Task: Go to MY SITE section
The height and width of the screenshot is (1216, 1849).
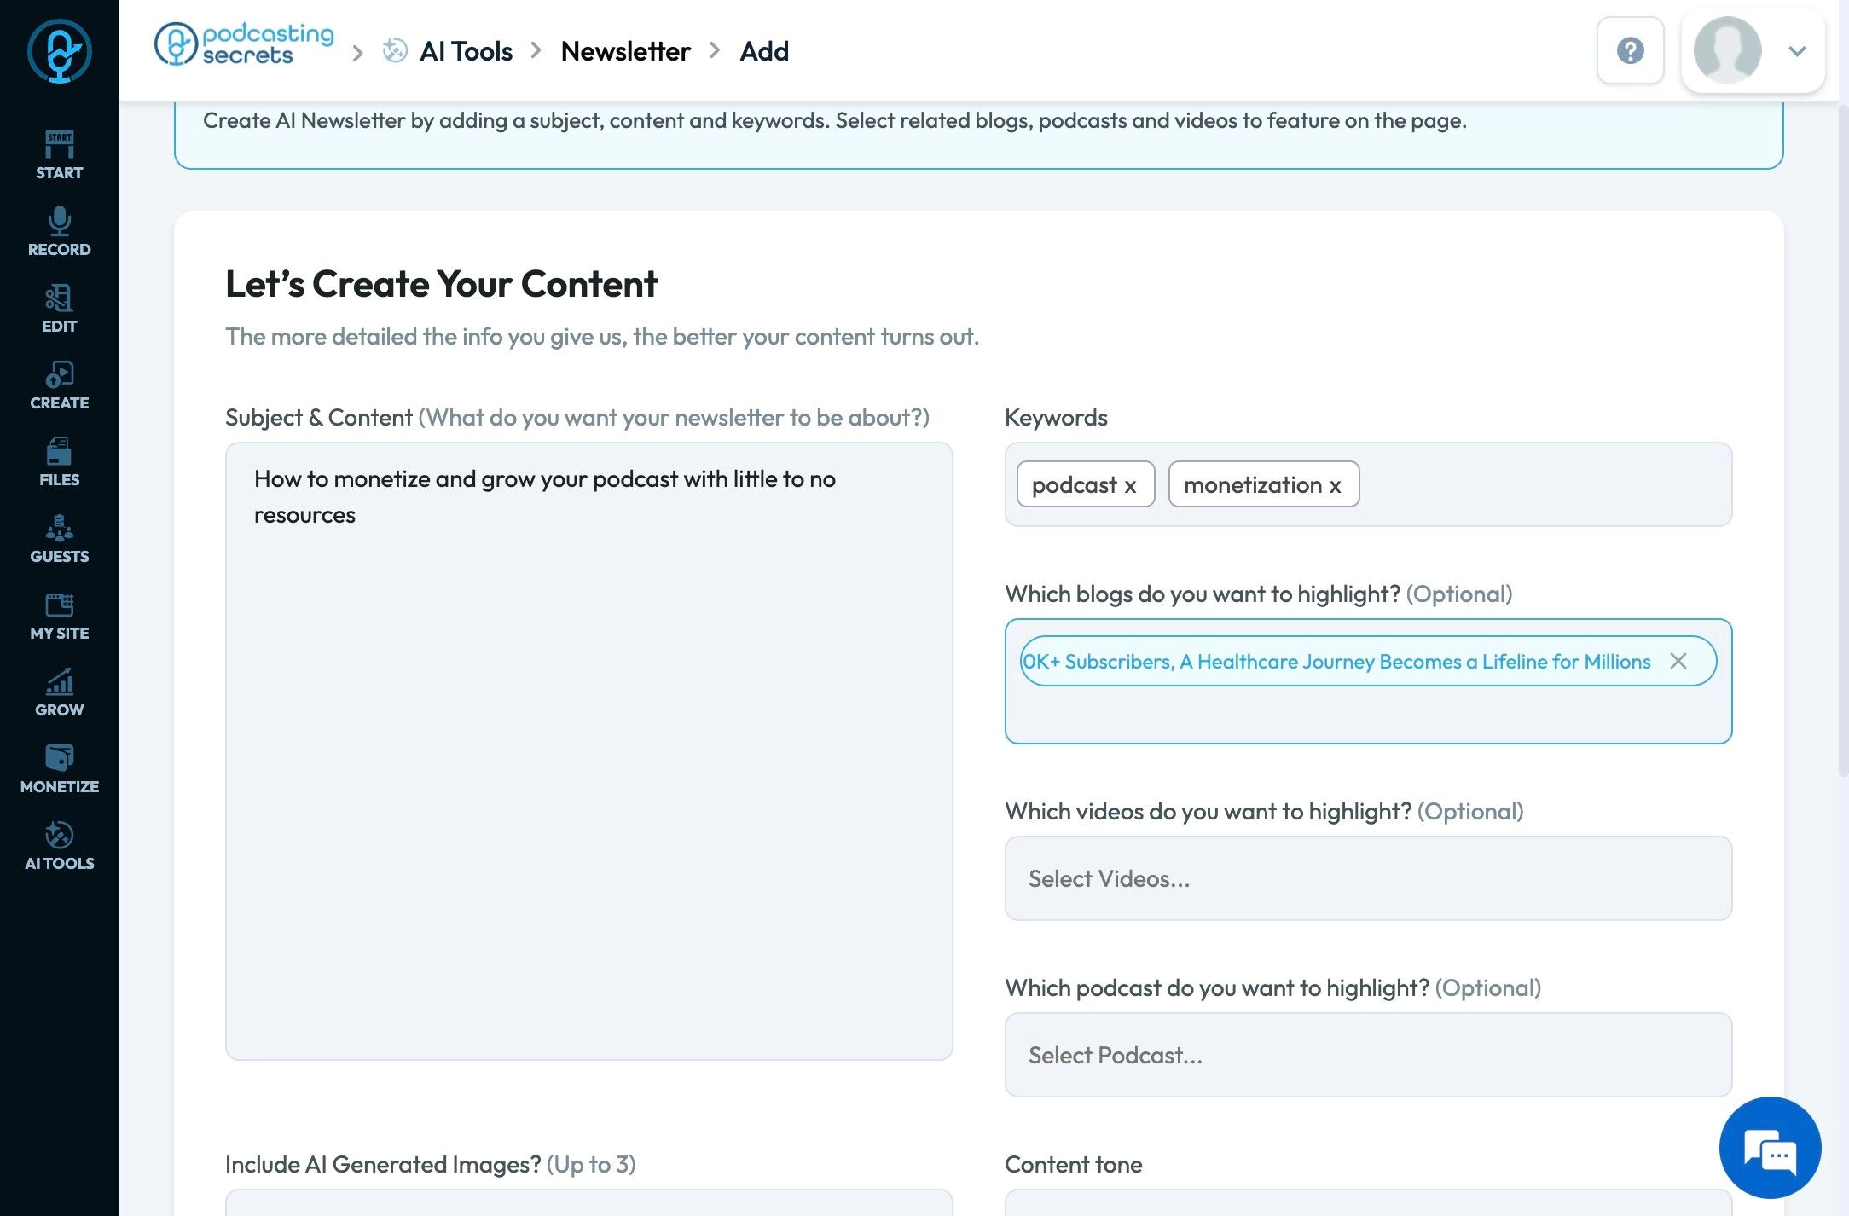Action: (x=59, y=616)
